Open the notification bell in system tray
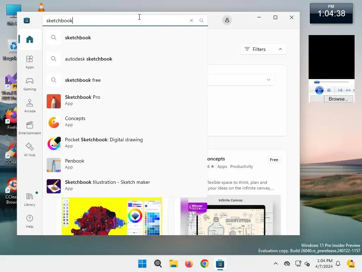The height and width of the screenshot is (272, 362). [x=338, y=263]
